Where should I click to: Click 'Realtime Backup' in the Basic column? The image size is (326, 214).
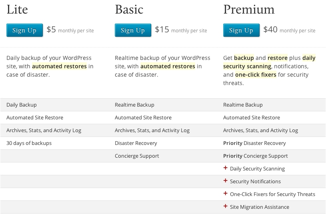click(x=134, y=105)
